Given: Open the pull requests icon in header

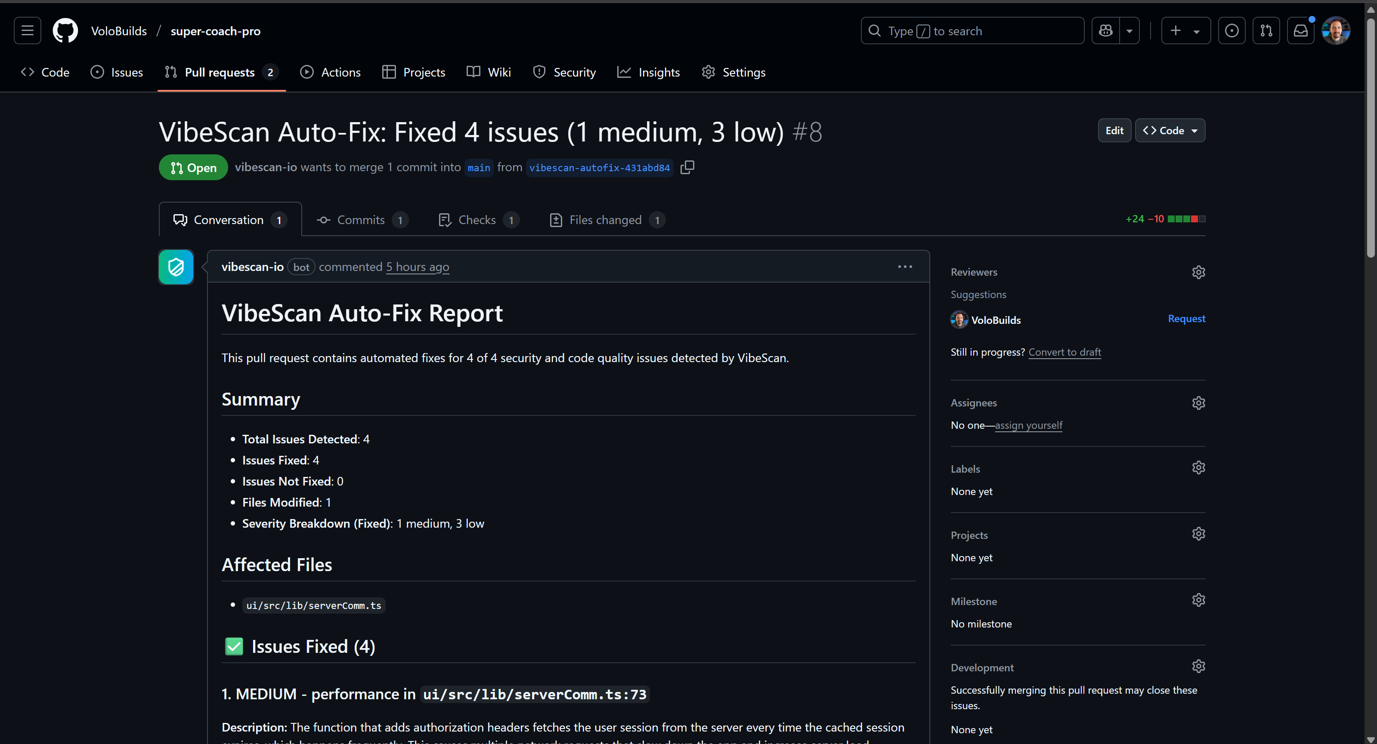Looking at the screenshot, I should pyautogui.click(x=1266, y=31).
